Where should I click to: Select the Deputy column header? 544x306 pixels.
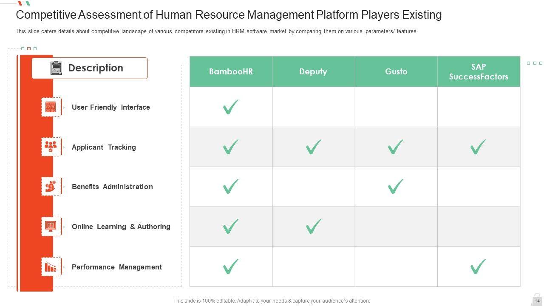[313, 71]
